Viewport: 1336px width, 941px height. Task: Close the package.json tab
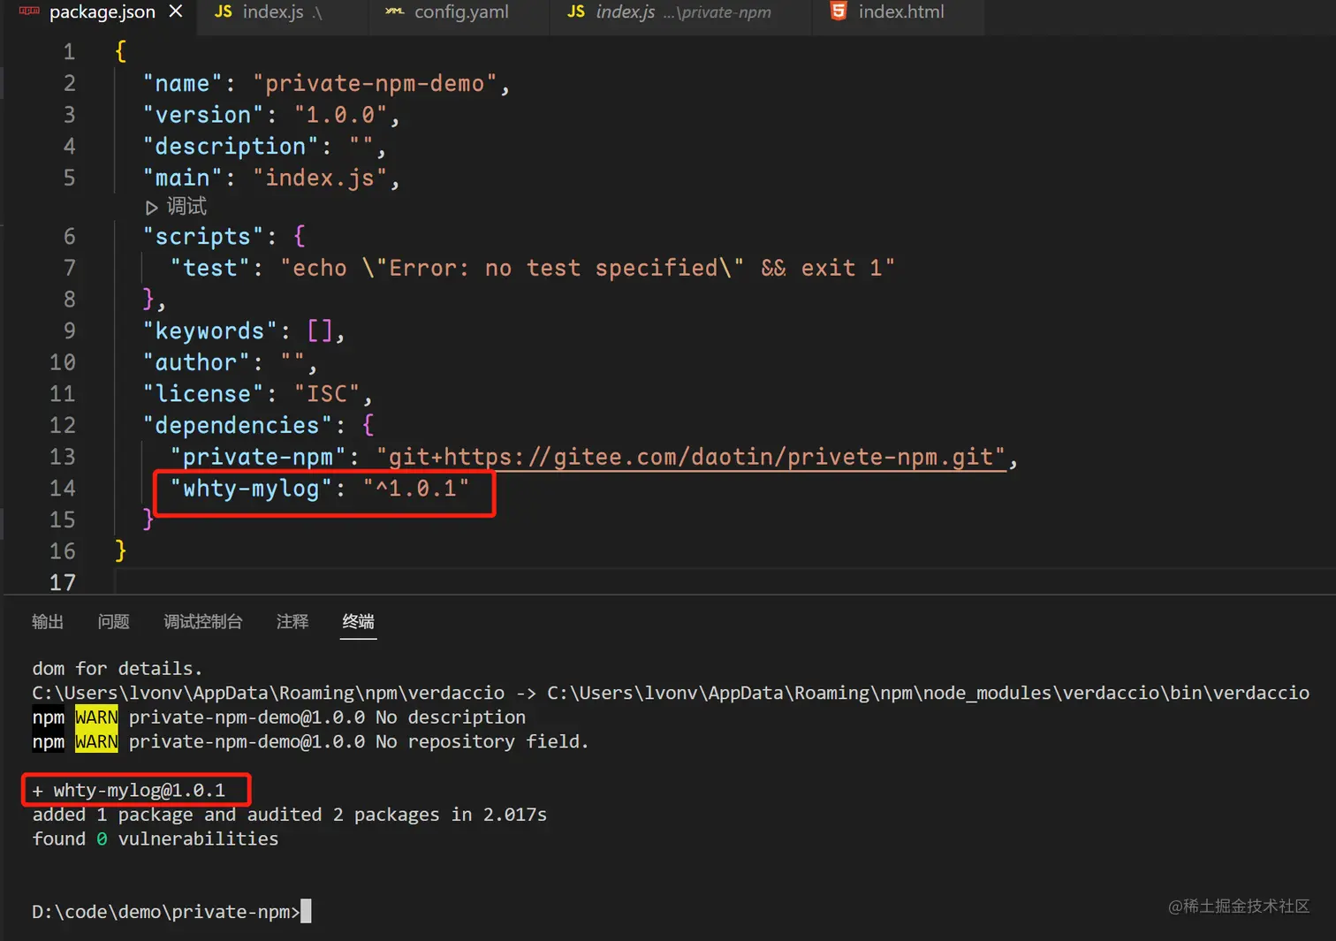[x=176, y=11]
